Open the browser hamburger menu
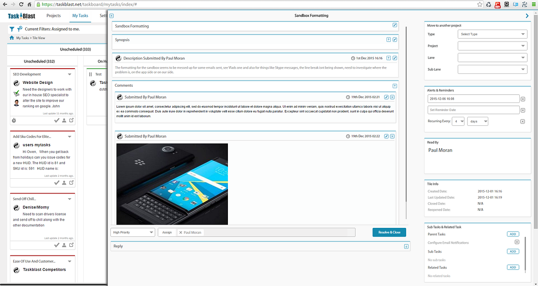 (x=533, y=4)
